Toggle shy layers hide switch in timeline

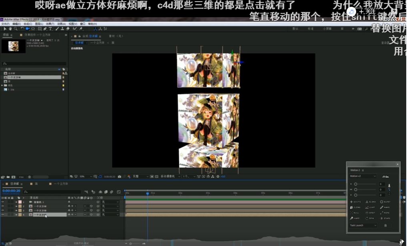(x=100, y=192)
